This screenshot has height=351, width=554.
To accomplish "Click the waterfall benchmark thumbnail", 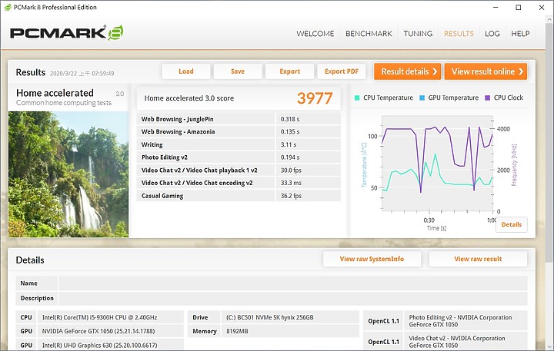I will (68, 174).
